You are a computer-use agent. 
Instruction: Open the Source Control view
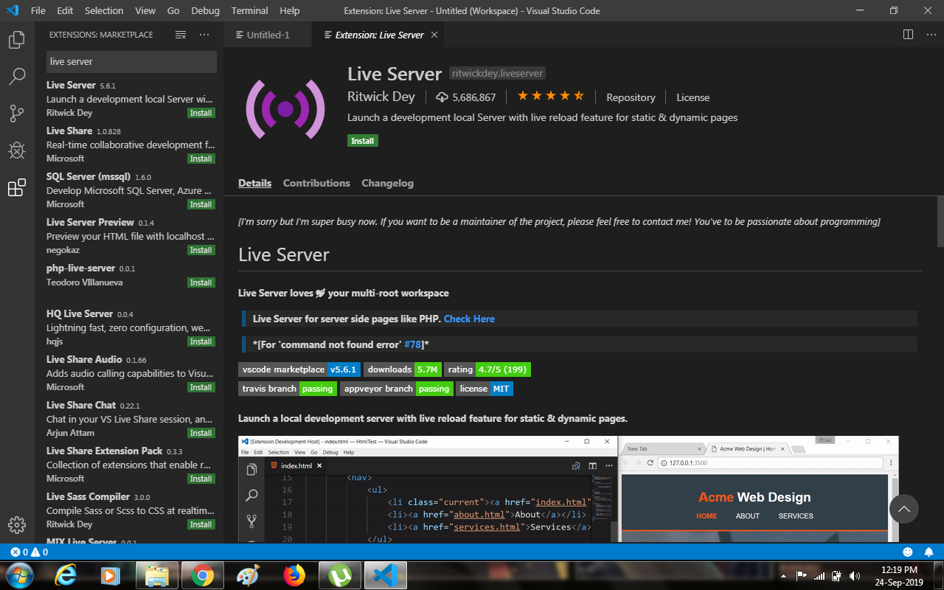tap(16, 114)
